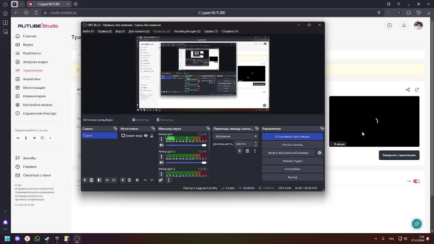
Task: Click Режим студии button
Action: (x=292, y=161)
